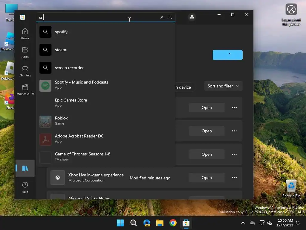Open Movies & TV section
Screen dimensions: 306x230
(x=25, y=90)
